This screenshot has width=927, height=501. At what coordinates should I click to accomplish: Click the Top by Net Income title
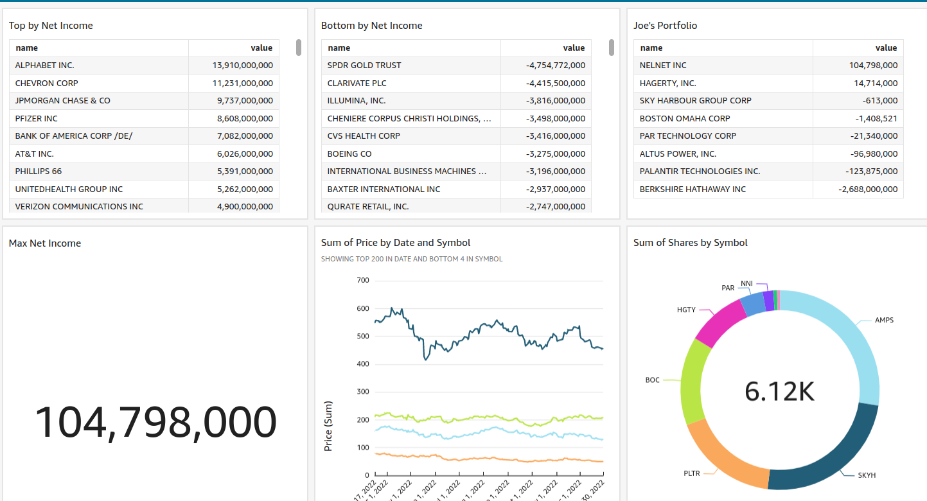click(51, 26)
